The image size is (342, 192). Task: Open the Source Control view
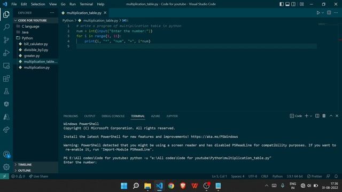click(6, 40)
